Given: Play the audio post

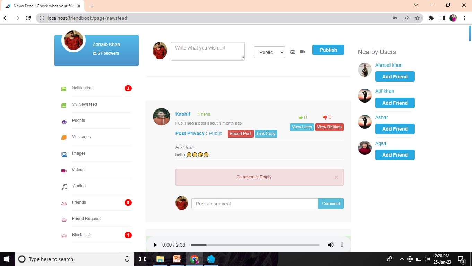Looking at the screenshot, I should tap(155, 245).
